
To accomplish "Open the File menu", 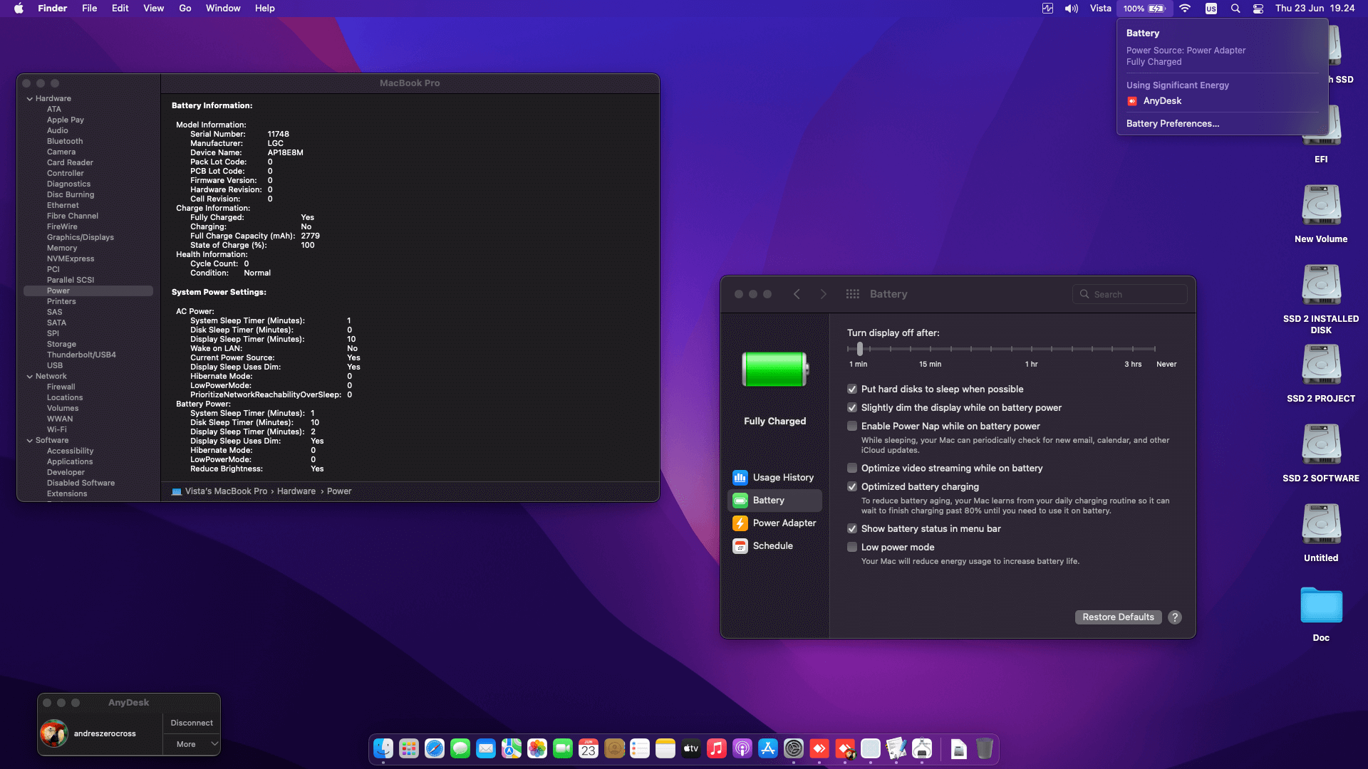I will [89, 9].
